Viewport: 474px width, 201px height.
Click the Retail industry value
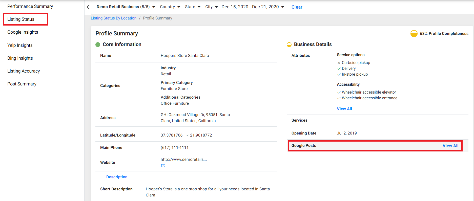(166, 74)
